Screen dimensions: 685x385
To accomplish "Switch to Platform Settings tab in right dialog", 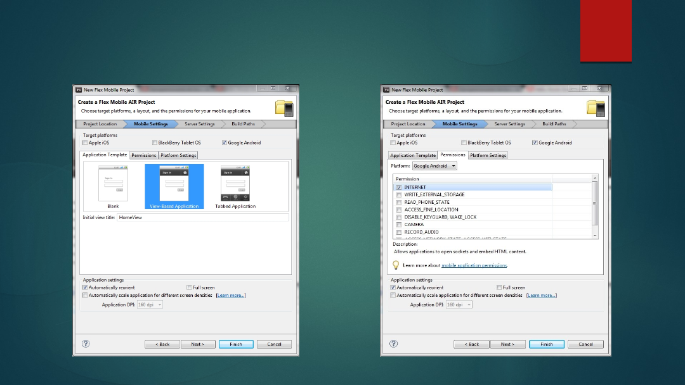I will (488, 155).
